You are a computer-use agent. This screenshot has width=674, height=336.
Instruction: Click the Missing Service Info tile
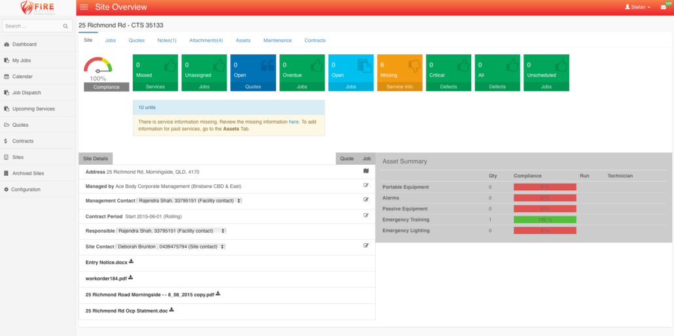(x=400, y=72)
